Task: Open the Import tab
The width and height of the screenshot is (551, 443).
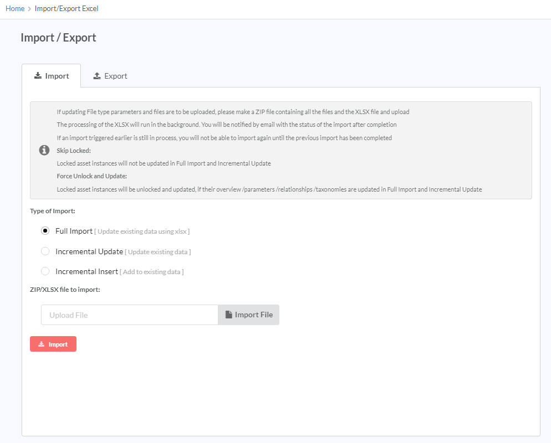Action: pos(52,76)
